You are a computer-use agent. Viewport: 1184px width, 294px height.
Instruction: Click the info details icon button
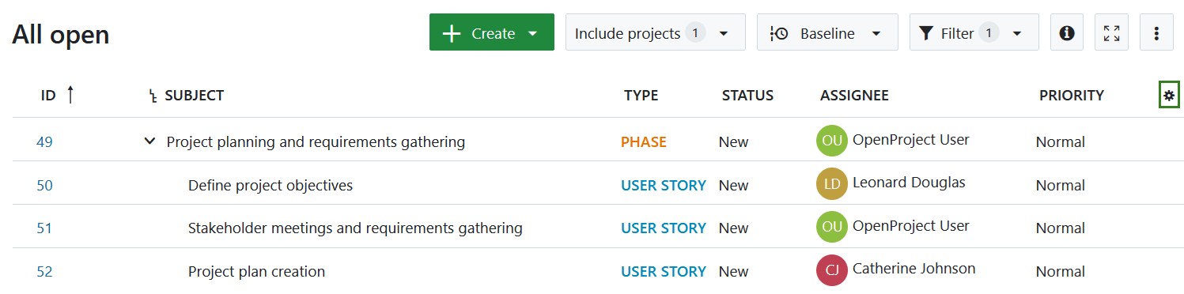coord(1066,33)
